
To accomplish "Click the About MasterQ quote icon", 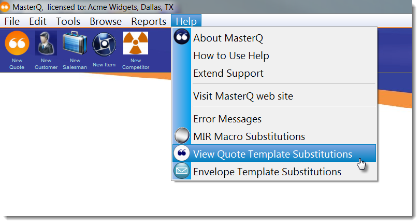I will click(x=182, y=38).
